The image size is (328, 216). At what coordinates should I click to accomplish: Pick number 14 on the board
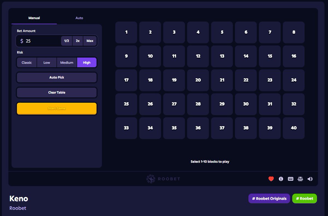click(x=246, y=56)
